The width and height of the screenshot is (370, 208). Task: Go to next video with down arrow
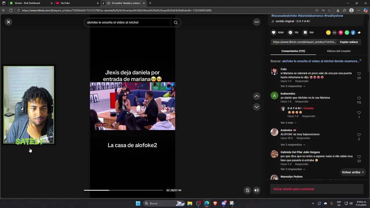click(256, 107)
